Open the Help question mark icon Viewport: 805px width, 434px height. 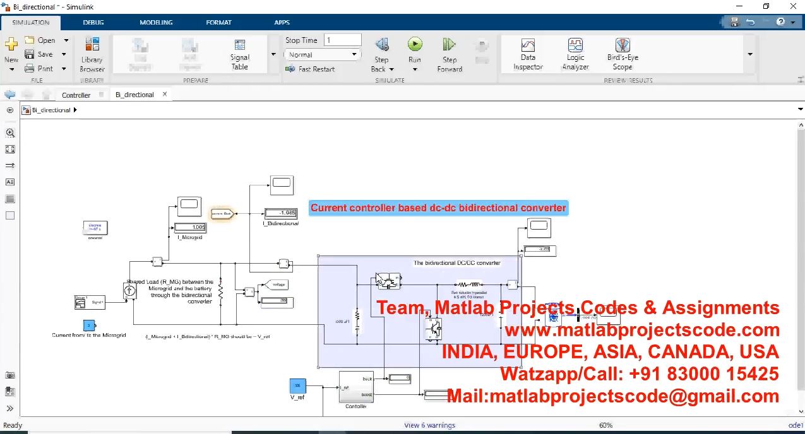[x=780, y=21]
